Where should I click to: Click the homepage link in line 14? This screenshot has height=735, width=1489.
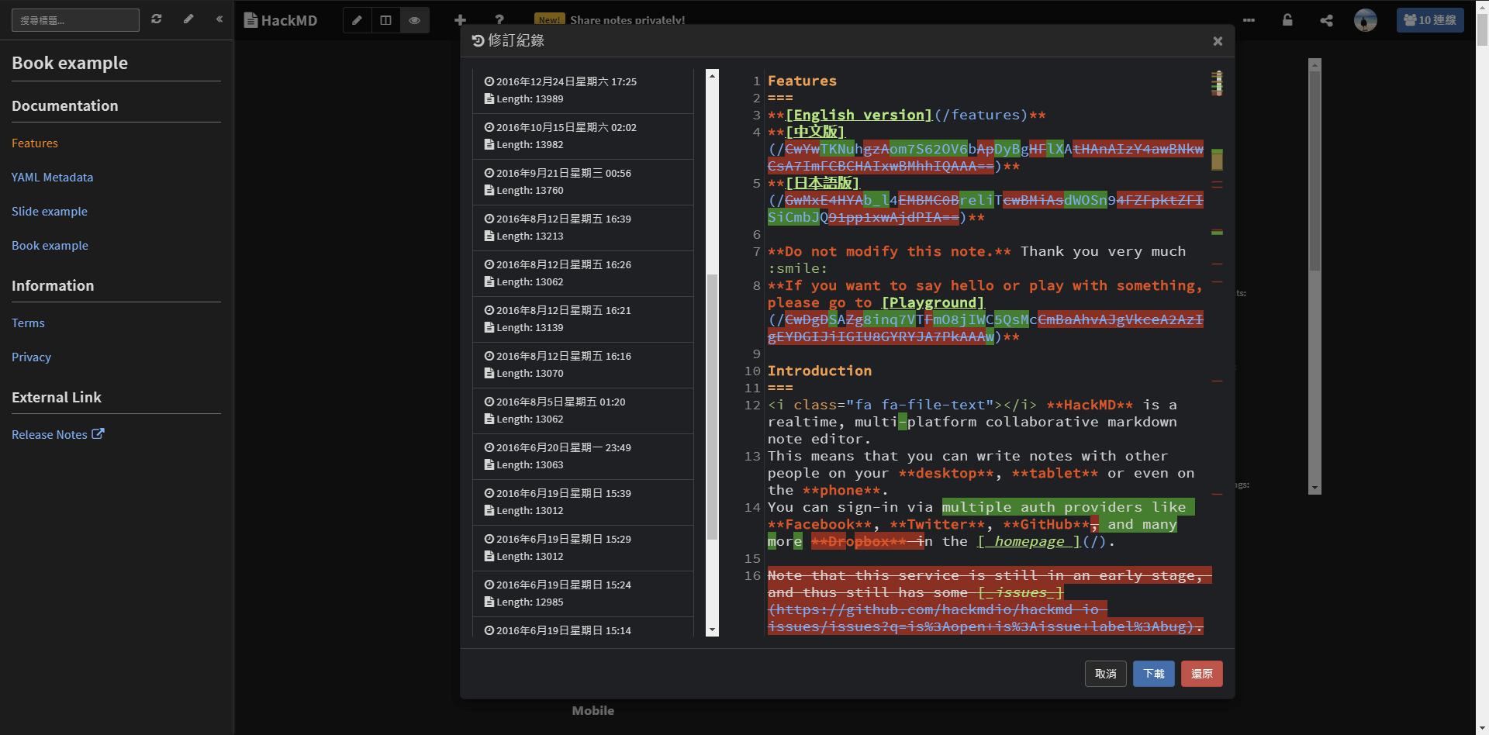point(1029,541)
